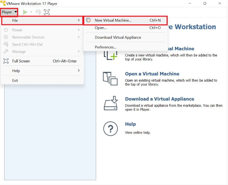Click Download a Virtual Appliance link
Image resolution: width=228 pixels, height=185 pixels.
pyautogui.click(x=160, y=99)
